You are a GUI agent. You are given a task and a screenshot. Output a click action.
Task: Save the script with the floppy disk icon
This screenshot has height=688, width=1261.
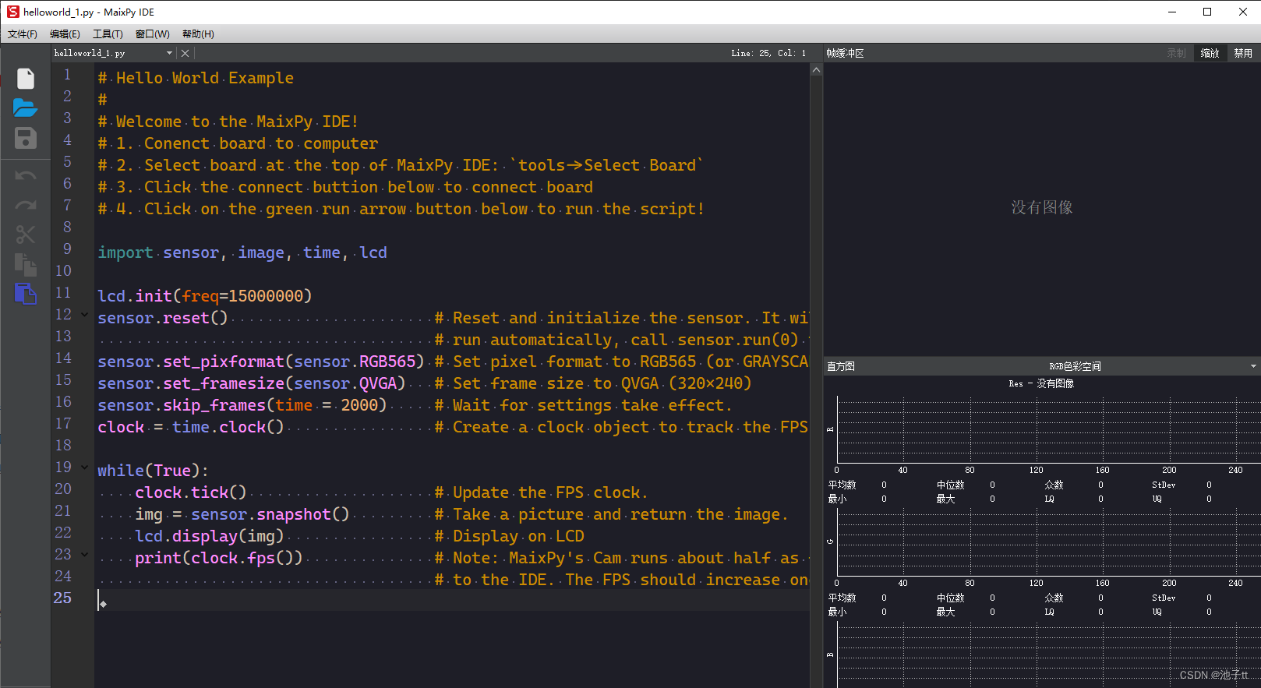26,138
